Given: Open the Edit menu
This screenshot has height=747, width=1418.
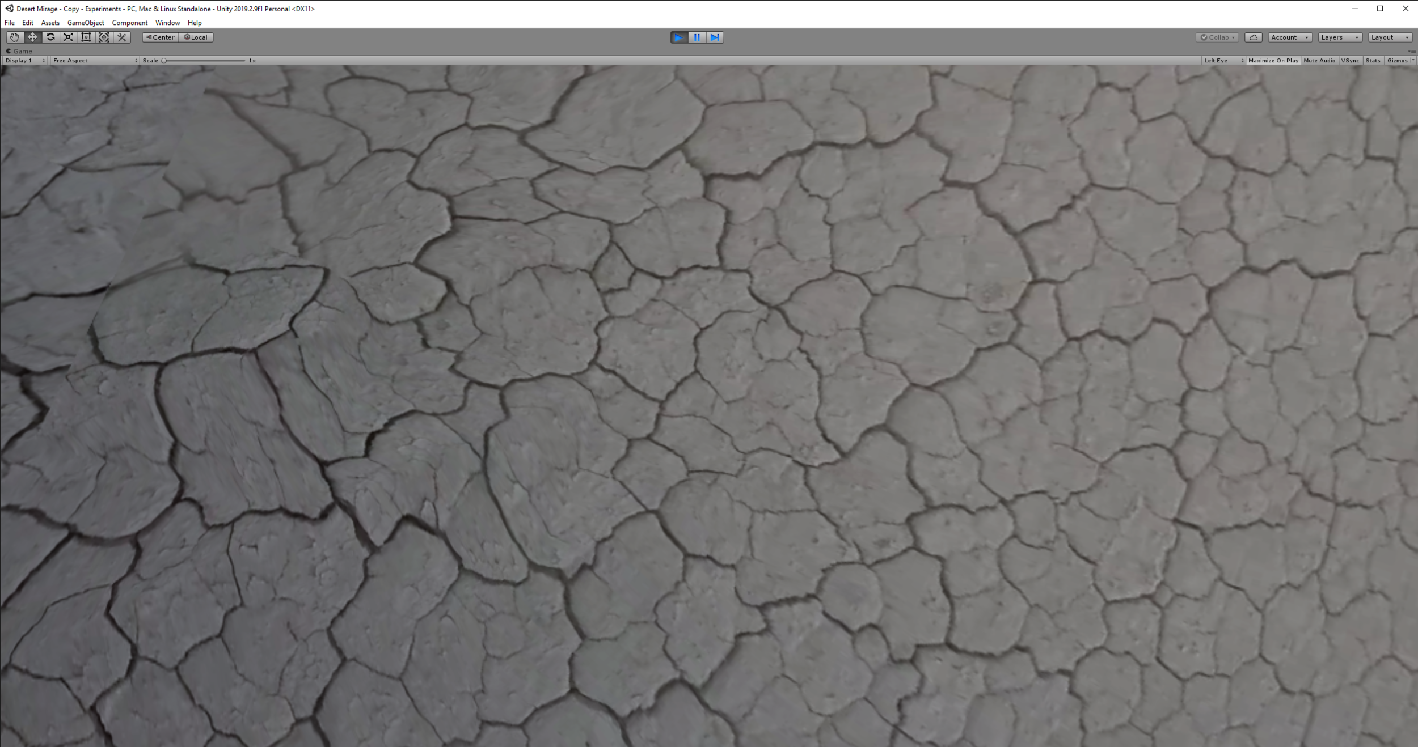Looking at the screenshot, I should tap(28, 23).
